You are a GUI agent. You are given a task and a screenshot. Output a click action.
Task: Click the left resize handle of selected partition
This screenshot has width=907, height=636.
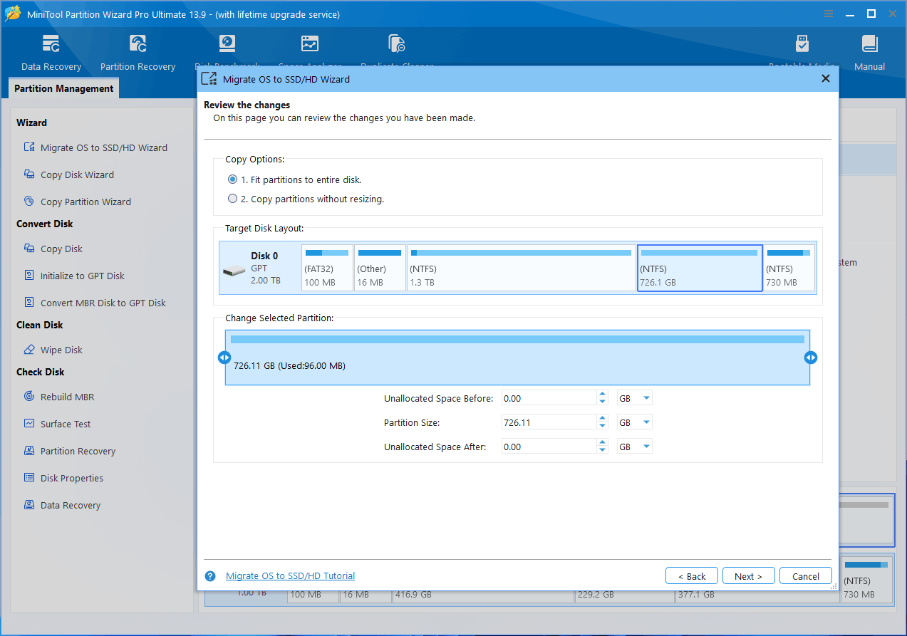pos(224,358)
